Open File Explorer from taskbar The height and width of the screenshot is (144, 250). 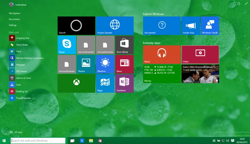(x=91, y=141)
